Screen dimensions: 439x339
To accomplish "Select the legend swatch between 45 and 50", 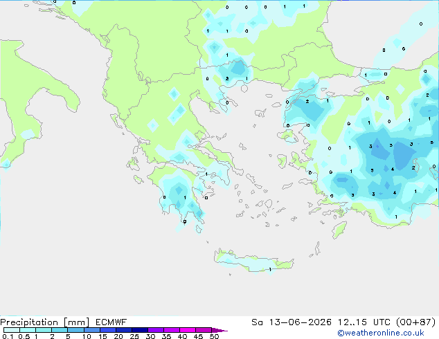I will pyautogui.click(x=204, y=330).
